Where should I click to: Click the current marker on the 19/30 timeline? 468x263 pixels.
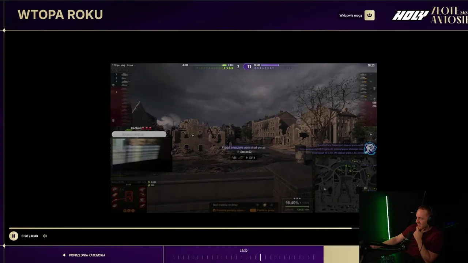[260, 257]
